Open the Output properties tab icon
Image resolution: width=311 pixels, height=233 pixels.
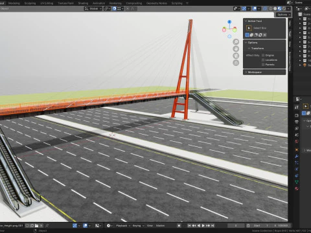coord(297,122)
